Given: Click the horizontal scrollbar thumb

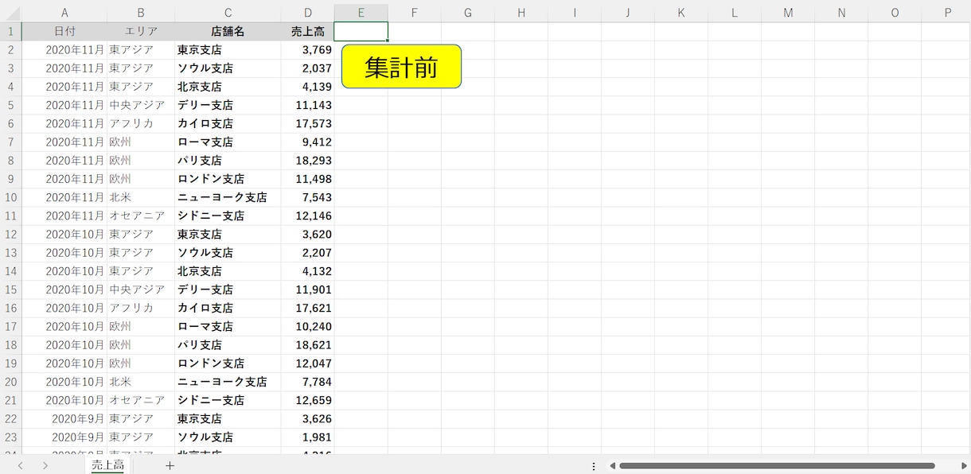Looking at the screenshot, I should (x=777, y=466).
